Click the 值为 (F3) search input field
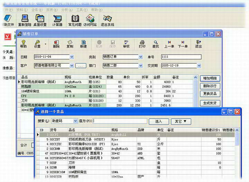 pos(120,121)
